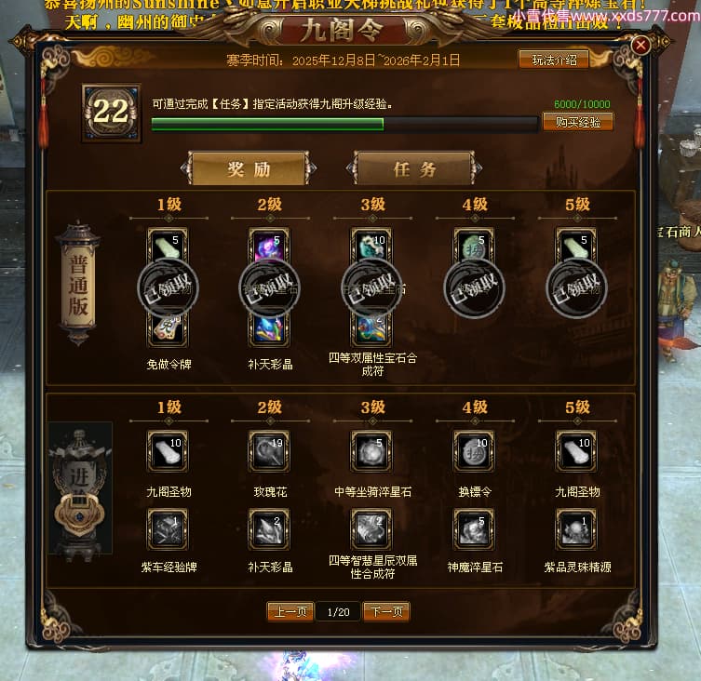
Task: Select the 四等智慧星辰双属性合成符 icon
Action: (x=372, y=529)
